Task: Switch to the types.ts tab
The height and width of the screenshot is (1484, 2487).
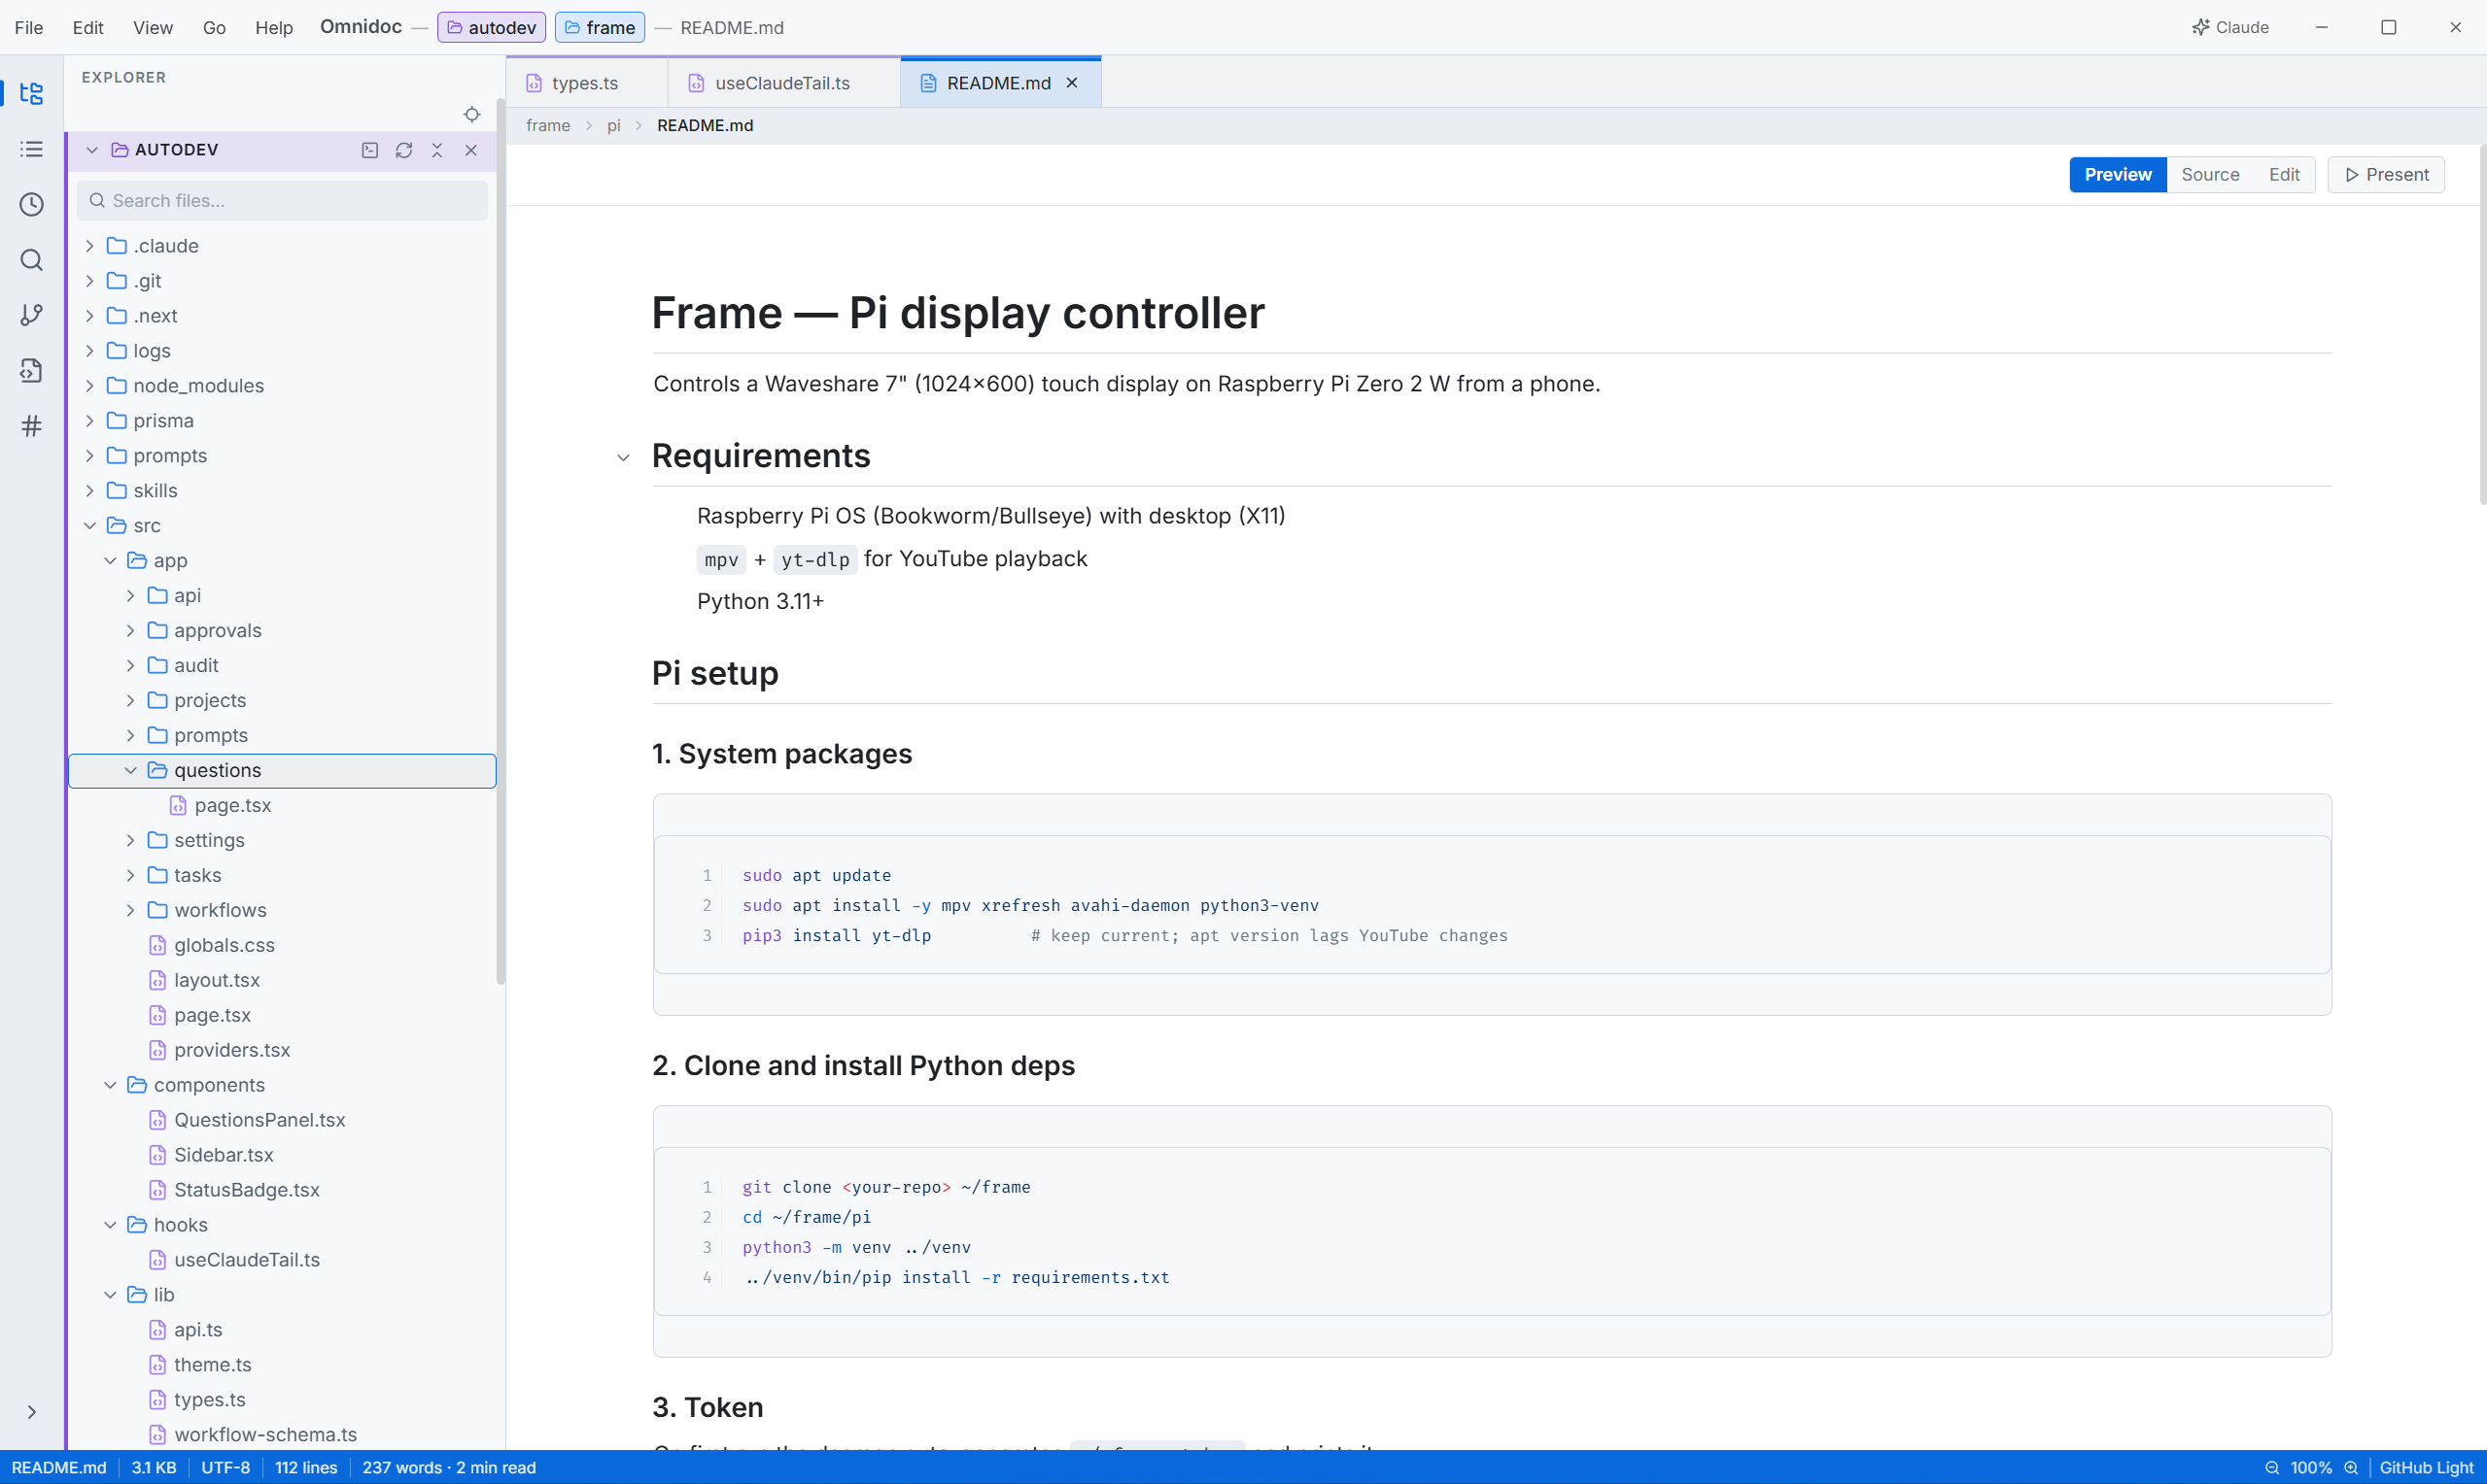Action: click(586, 83)
